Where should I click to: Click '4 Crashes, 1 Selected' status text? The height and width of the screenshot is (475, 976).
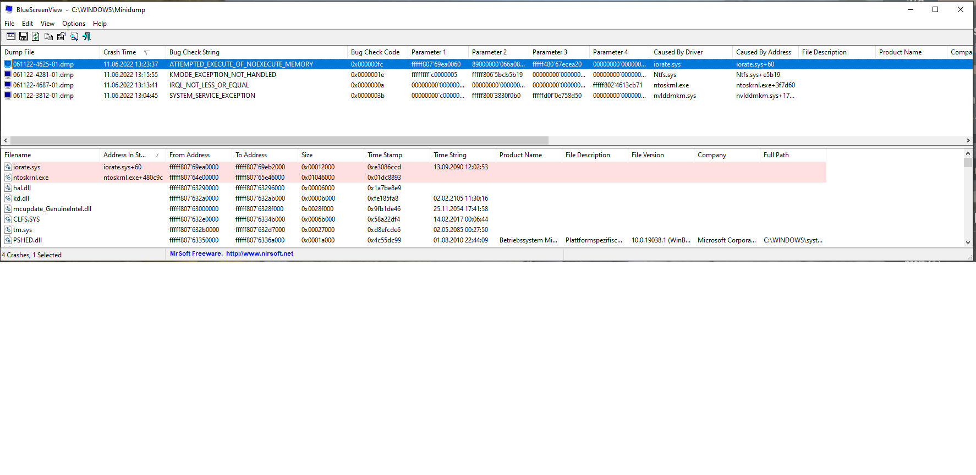click(32, 255)
